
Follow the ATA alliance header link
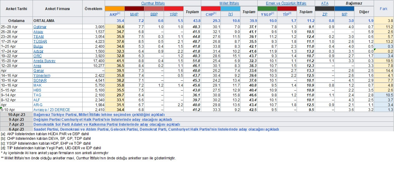[x=325, y=3]
